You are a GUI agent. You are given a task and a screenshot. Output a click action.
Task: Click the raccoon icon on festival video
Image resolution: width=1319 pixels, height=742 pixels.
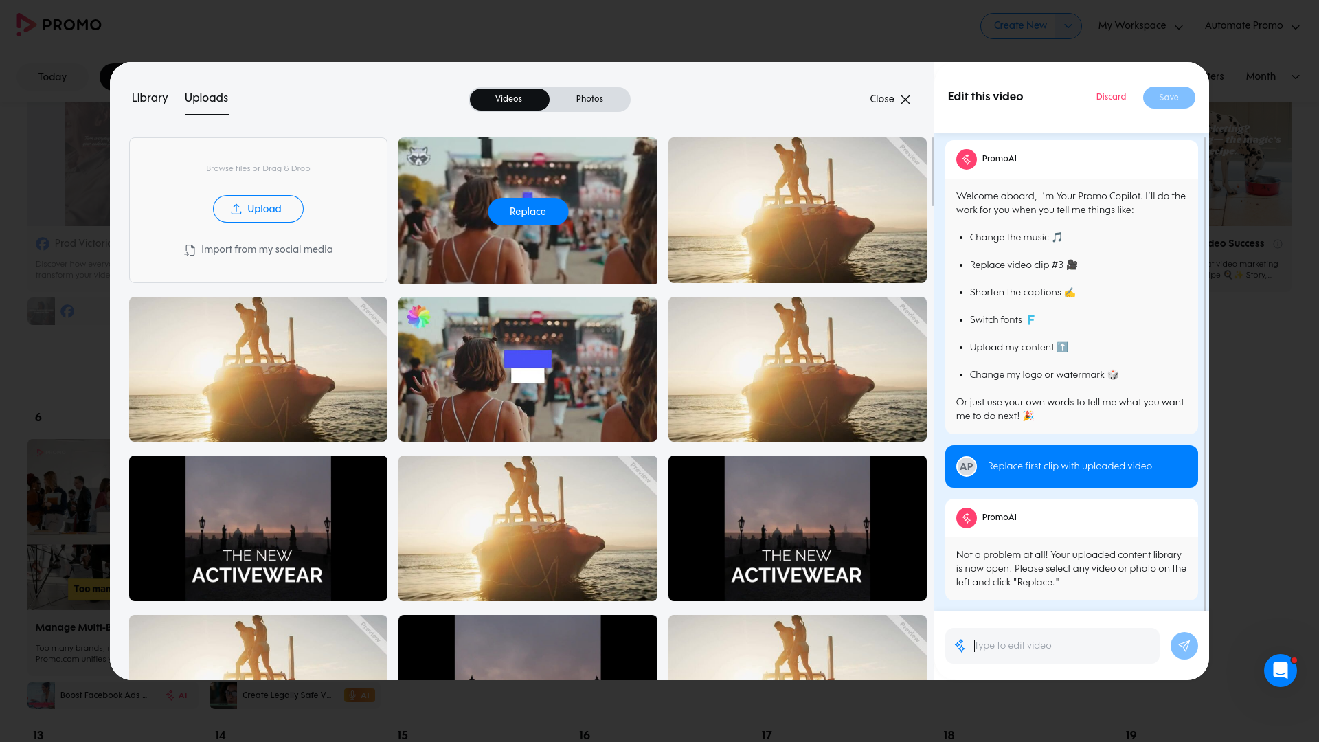[x=418, y=156]
